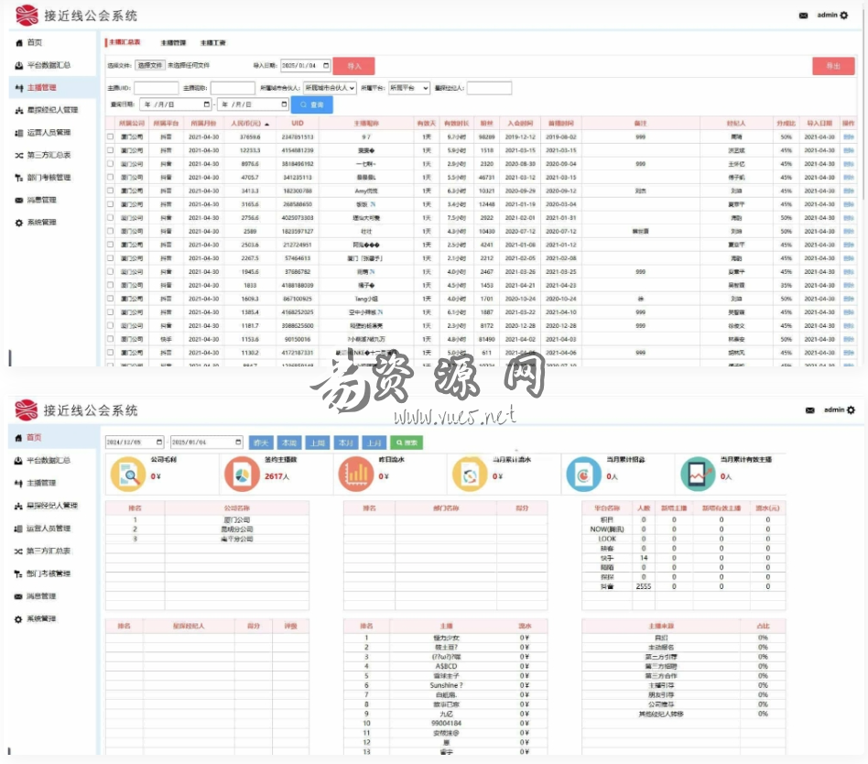Focus the 主播UID input field
The width and height of the screenshot is (868, 764).
156,88
